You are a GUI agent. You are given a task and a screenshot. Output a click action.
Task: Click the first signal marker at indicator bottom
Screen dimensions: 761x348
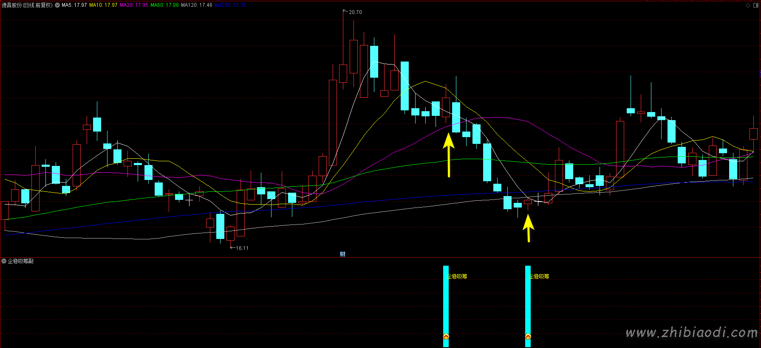446,337
